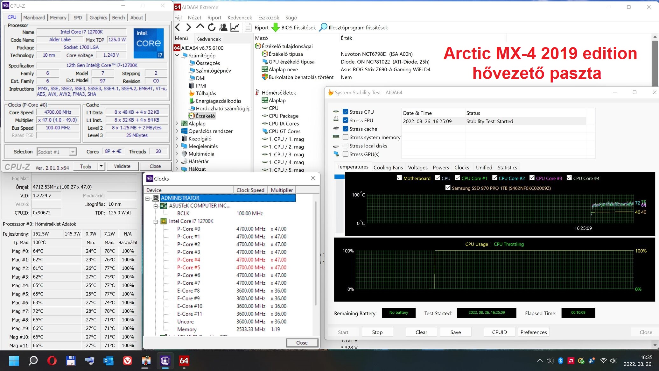Enable Stress system memory checkbox

(345, 137)
